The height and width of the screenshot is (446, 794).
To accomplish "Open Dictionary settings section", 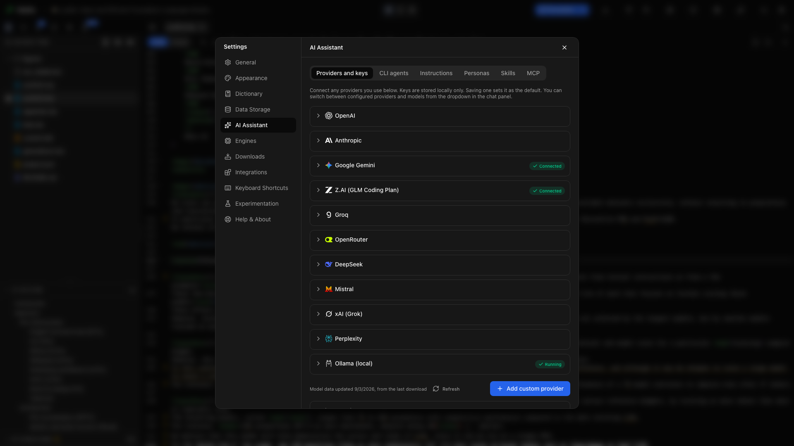I will pyautogui.click(x=258, y=94).
